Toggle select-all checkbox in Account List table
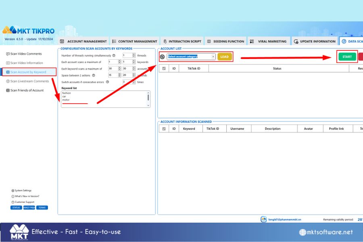The height and width of the screenshot is (242, 363). (164, 68)
